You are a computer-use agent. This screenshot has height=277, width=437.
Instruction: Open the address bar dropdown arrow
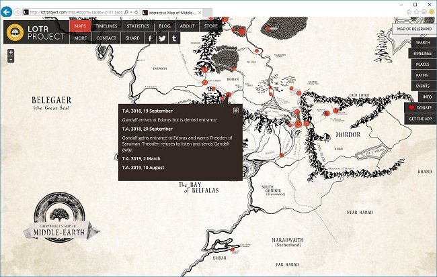point(131,12)
